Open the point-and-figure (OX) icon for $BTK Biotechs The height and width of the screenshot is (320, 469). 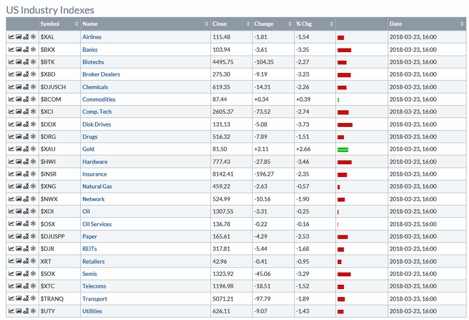point(26,62)
